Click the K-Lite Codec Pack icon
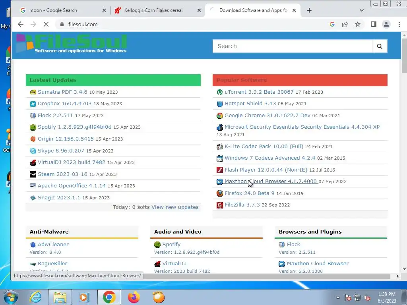The width and height of the screenshot is (407, 305). [x=219, y=147]
